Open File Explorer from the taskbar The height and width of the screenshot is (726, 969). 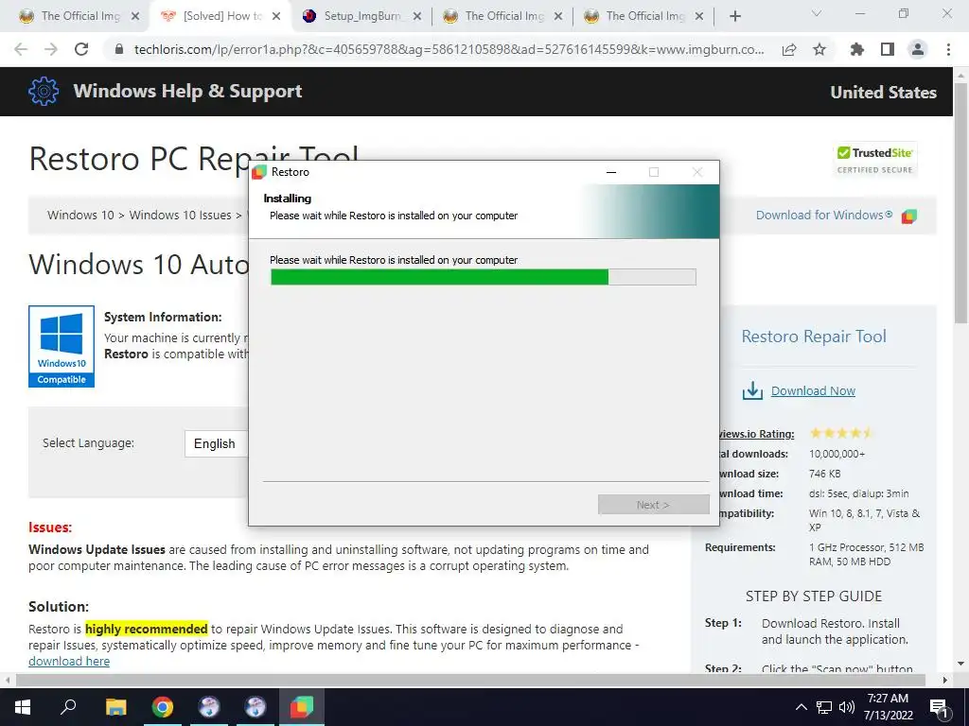point(115,707)
